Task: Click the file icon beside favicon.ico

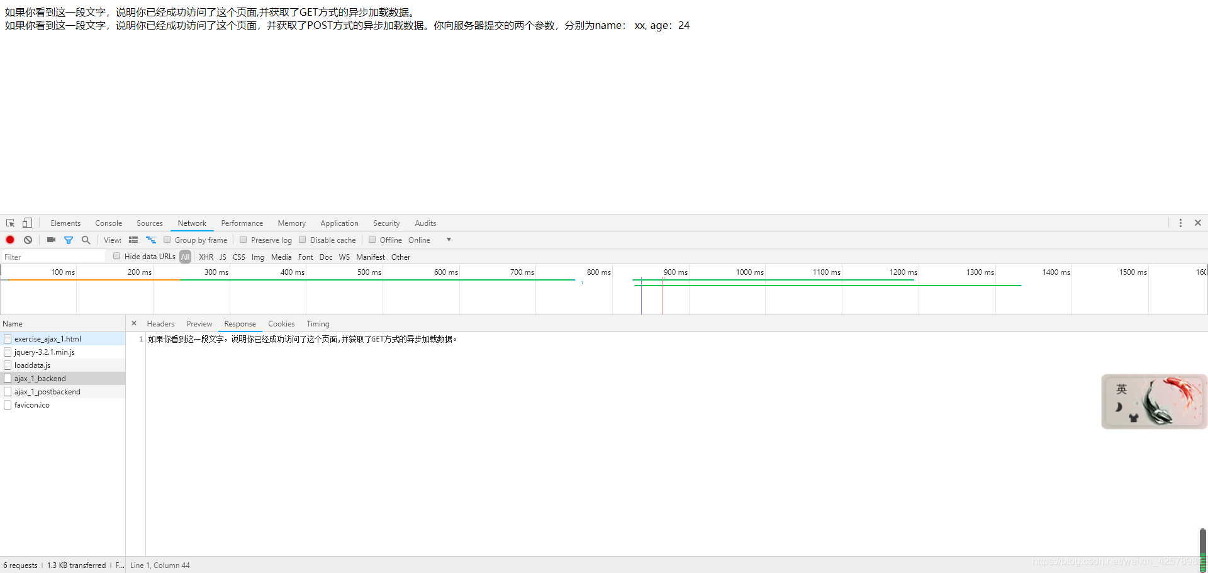Action: [x=8, y=404]
